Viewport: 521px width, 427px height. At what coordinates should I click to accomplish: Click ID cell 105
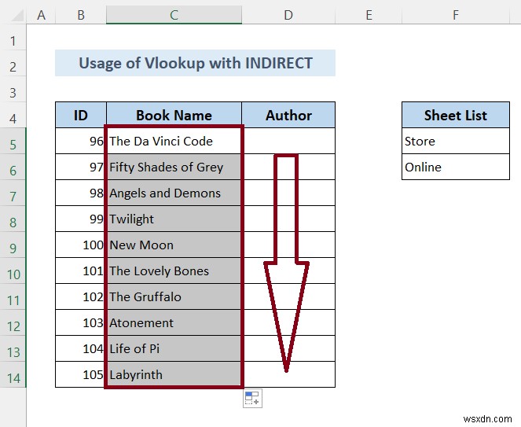click(81, 374)
